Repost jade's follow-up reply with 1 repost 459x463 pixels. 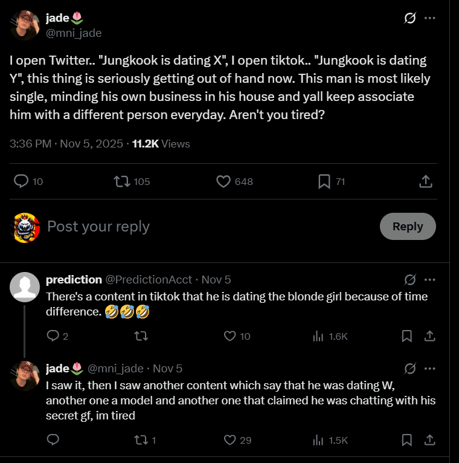coord(141,440)
